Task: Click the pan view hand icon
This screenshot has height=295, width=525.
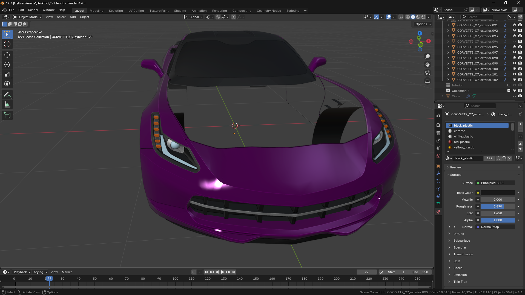Action: (428, 65)
